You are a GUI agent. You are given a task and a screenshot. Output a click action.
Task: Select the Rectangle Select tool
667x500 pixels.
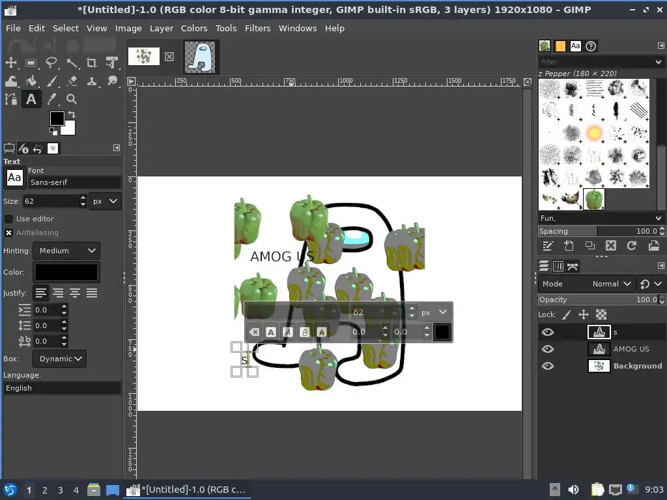[x=31, y=63]
